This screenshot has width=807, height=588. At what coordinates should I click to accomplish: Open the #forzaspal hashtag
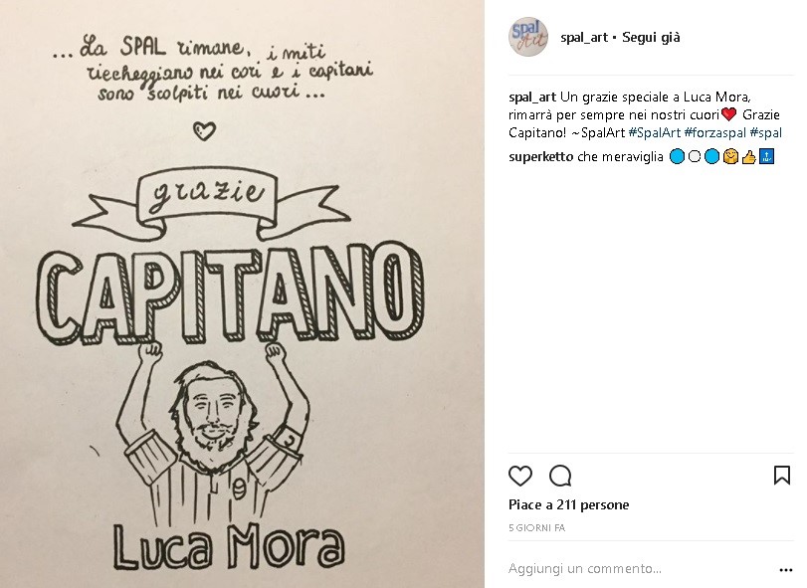[x=714, y=132]
